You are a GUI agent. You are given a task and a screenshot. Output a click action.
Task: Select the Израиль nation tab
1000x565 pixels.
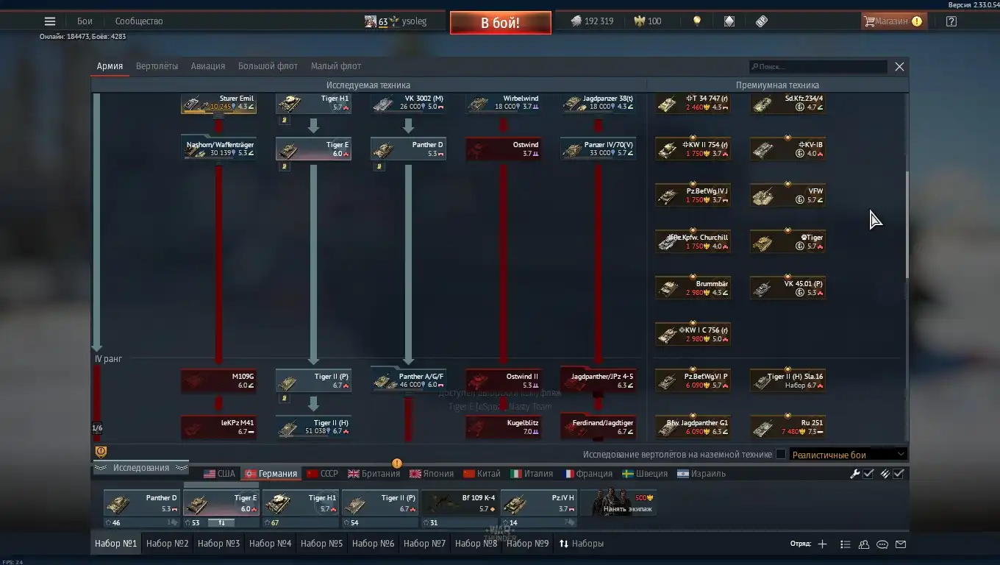coord(701,474)
